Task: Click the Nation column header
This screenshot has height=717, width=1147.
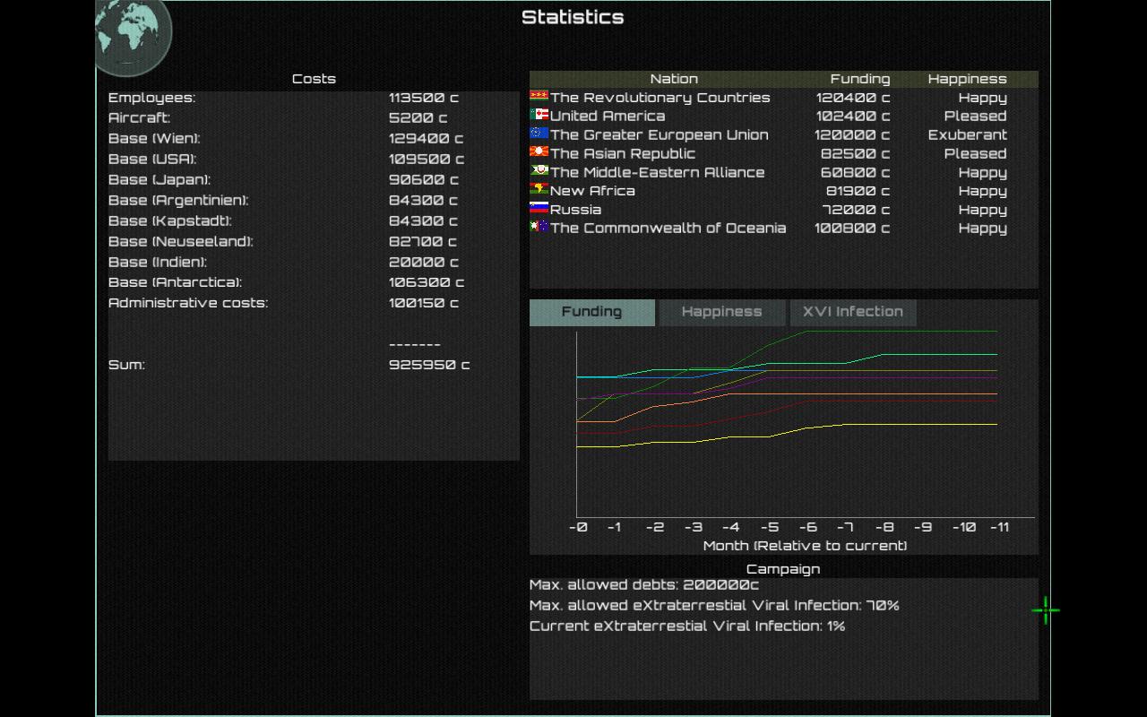Action: pos(674,79)
